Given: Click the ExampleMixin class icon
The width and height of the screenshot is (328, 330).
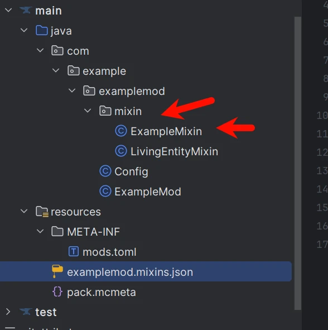Looking at the screenshot, I should (121, 131).
